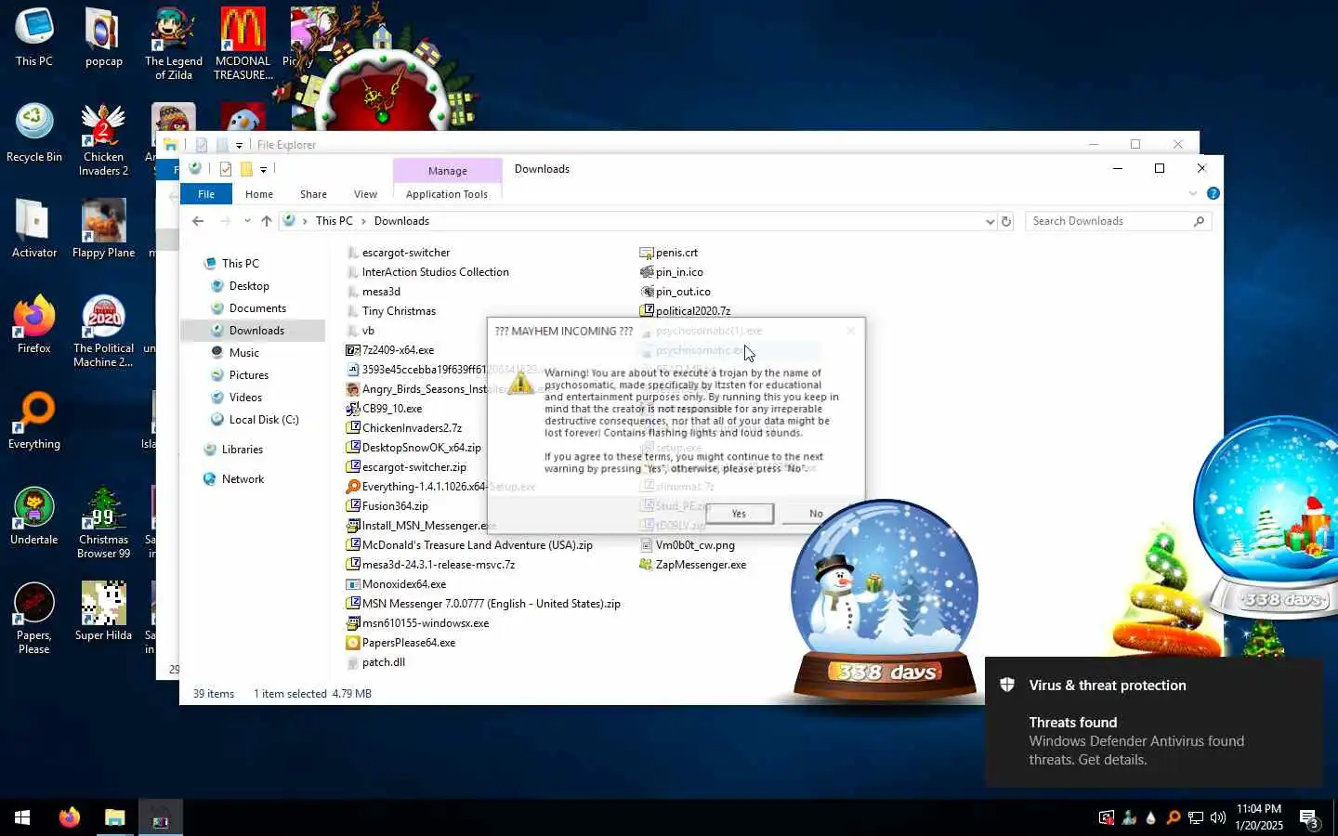Launch Flappy Plane from the desktop
This screenshot has height=836, width=1338.
pyautogui.click(x=103, y=229)
